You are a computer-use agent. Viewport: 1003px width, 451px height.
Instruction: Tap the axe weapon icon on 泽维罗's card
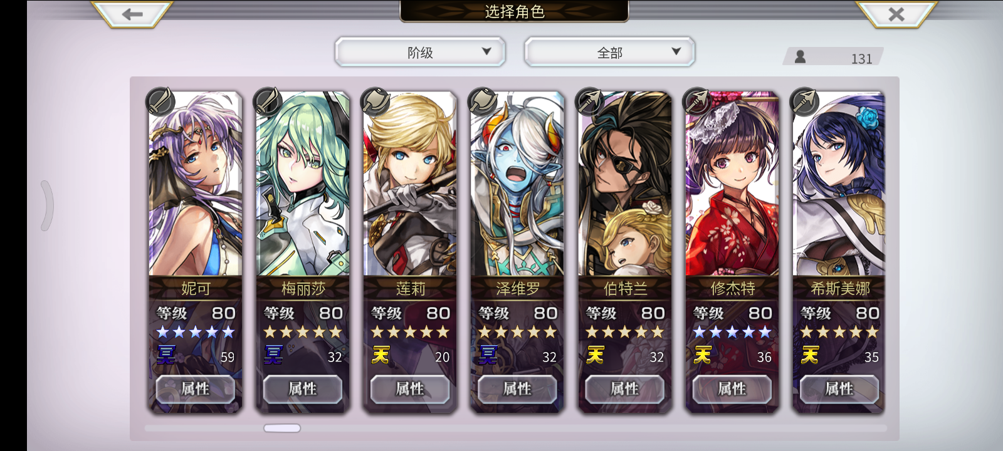(482, 101)
